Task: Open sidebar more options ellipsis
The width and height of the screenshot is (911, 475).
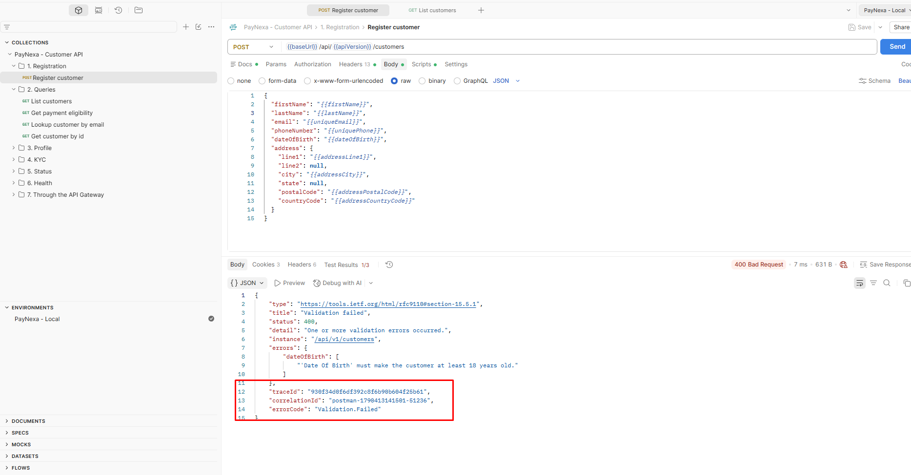Action: 211,27
